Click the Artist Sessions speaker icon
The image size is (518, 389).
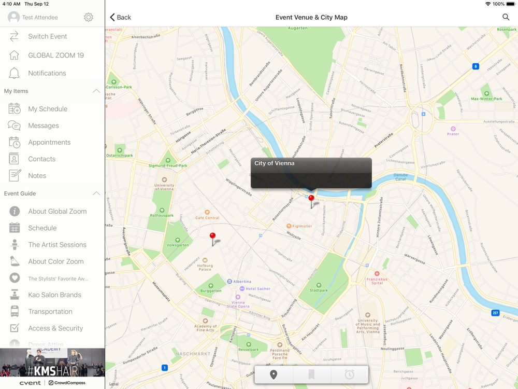(x=15, y=245)
